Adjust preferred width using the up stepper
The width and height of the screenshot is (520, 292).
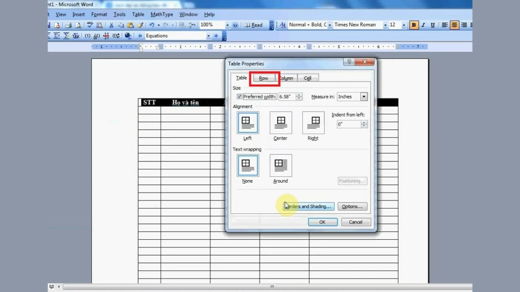point(299,95)
